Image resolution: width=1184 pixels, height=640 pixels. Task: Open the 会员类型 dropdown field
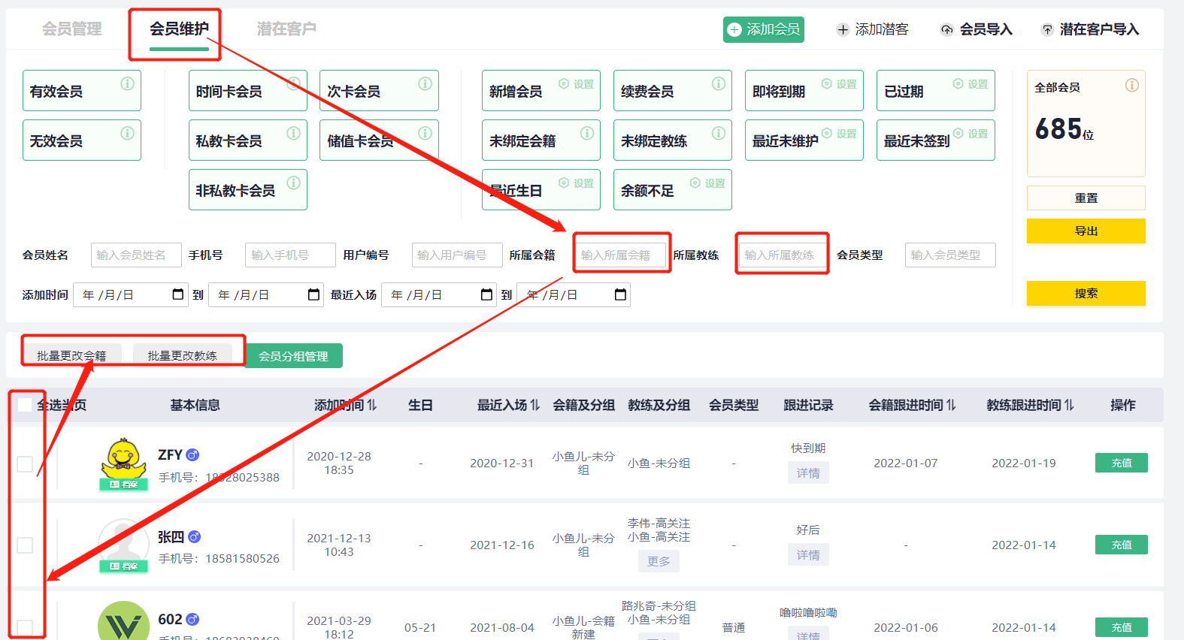[x=949, y=255]
